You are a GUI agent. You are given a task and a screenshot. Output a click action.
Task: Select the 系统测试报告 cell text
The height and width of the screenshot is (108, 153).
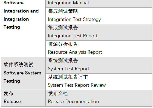point(63,61)
